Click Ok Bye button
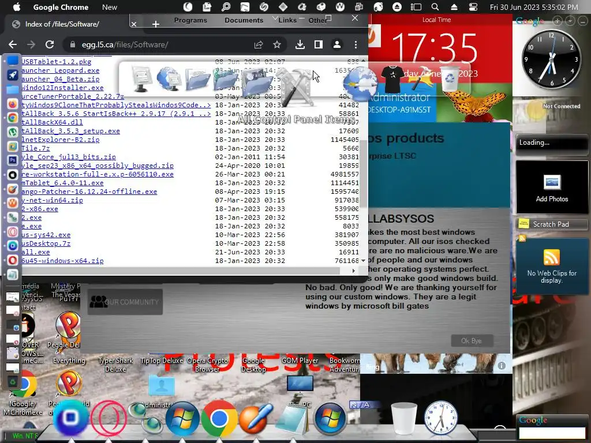This screenshot has width=591, height=443. coord(472,340)
